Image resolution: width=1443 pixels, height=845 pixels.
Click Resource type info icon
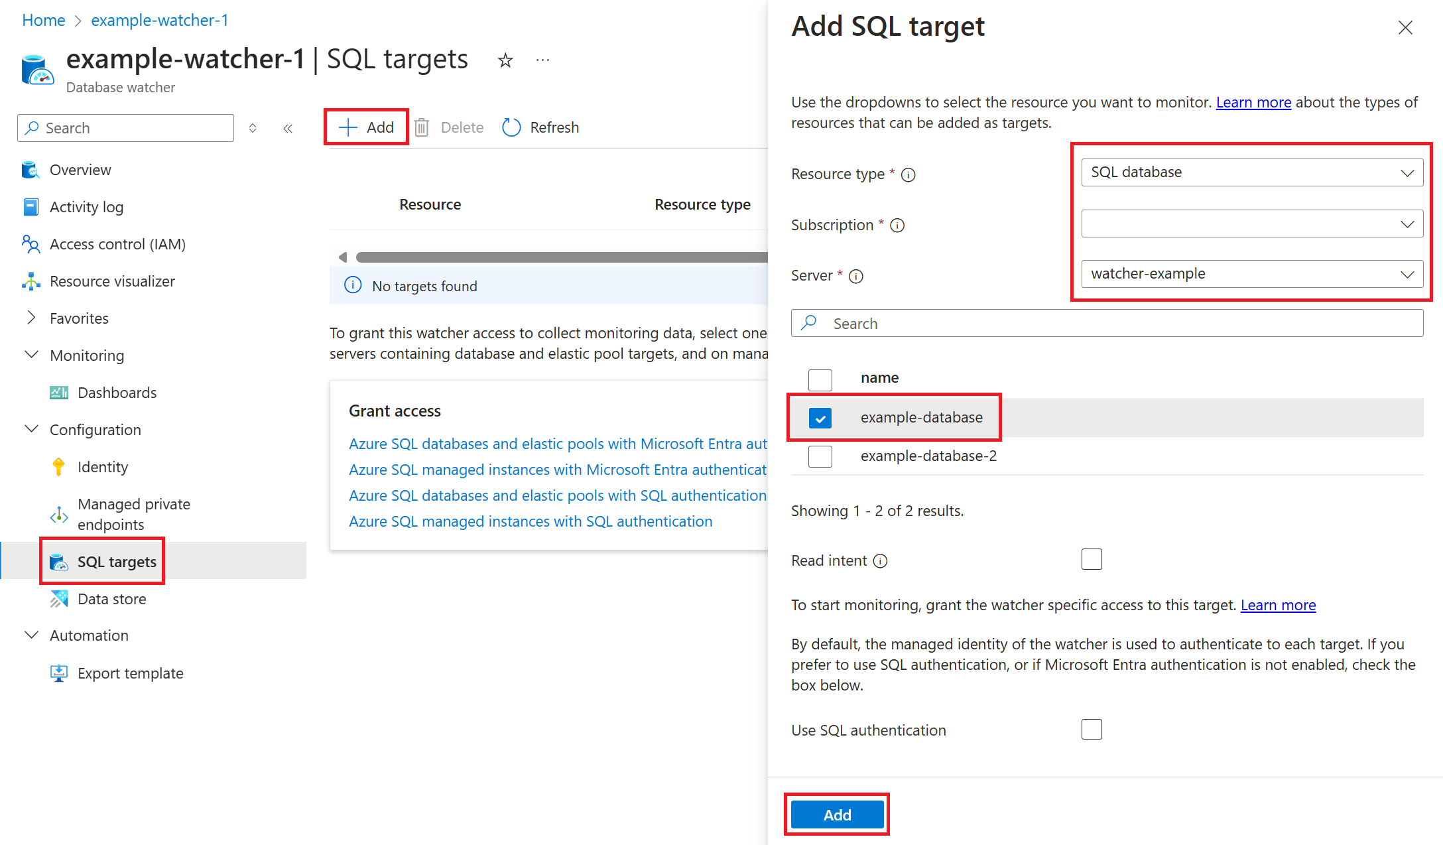(909, 174)
